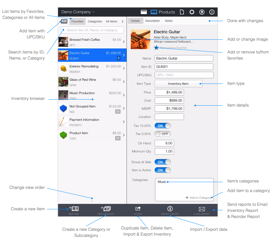This screenshot has width=274, height=241.
Task: Open settings via the gear icon
Action: click(x=192, y=12)
